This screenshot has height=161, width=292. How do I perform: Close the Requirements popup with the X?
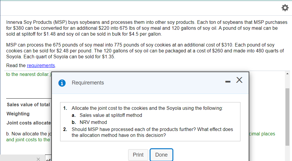[x=239, y=80]
